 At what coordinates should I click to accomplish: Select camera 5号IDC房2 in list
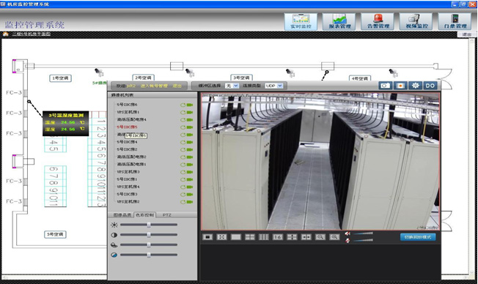coord(127,149)
